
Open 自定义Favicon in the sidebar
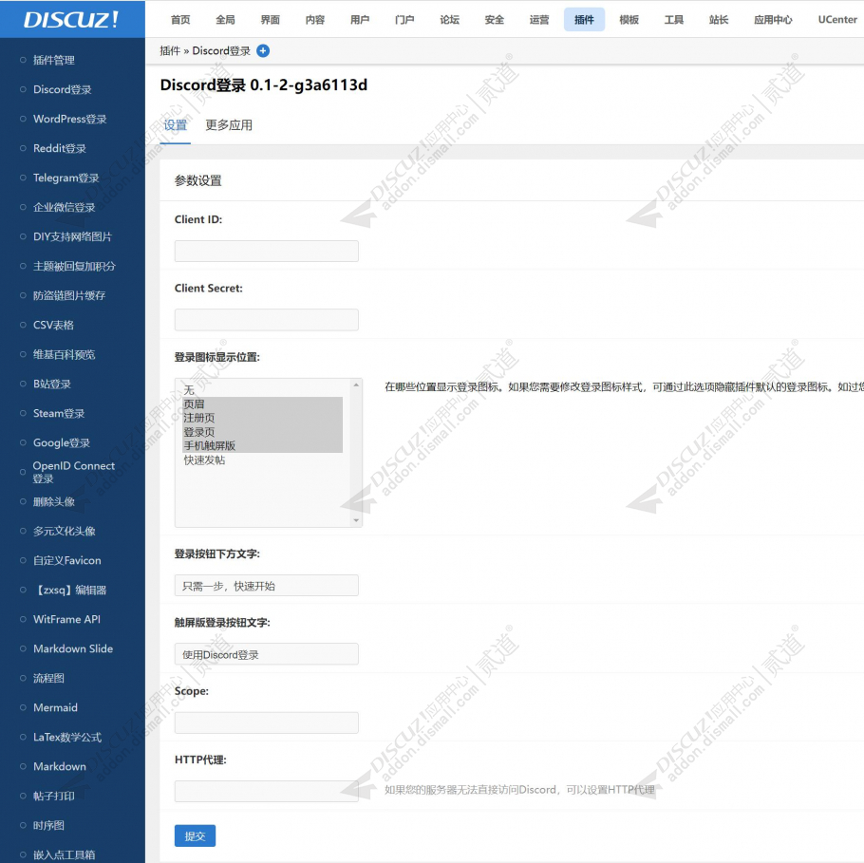(67, 560)
